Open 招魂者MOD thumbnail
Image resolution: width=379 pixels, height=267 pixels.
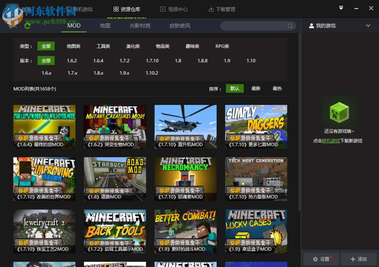(x=185, y=179)
